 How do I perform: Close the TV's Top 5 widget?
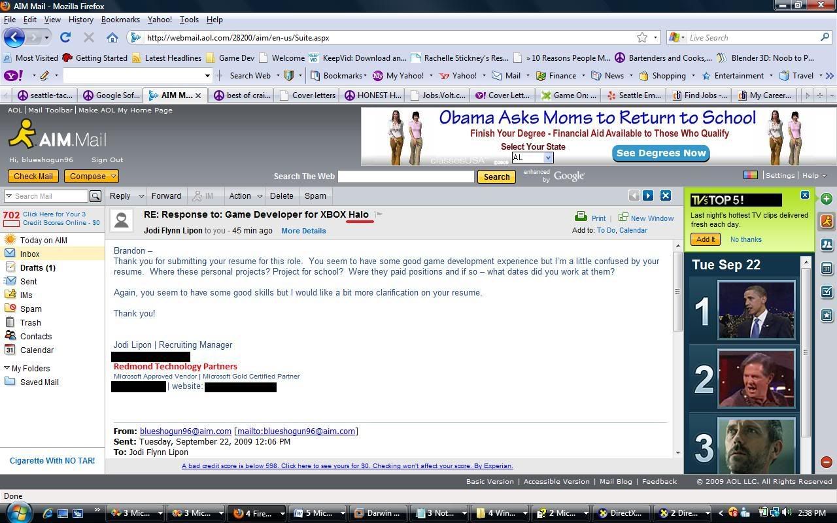[x=805, y=195]
